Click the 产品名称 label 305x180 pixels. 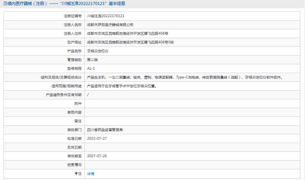74,51
